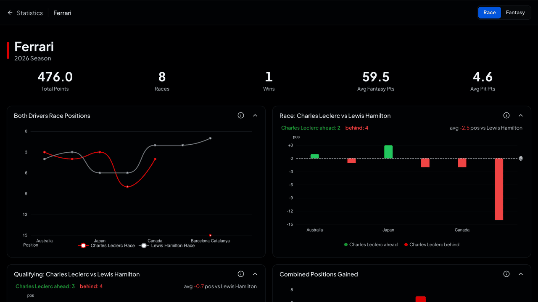Open info icon for Race Leclerc vs Hamilton

point(506,115)
